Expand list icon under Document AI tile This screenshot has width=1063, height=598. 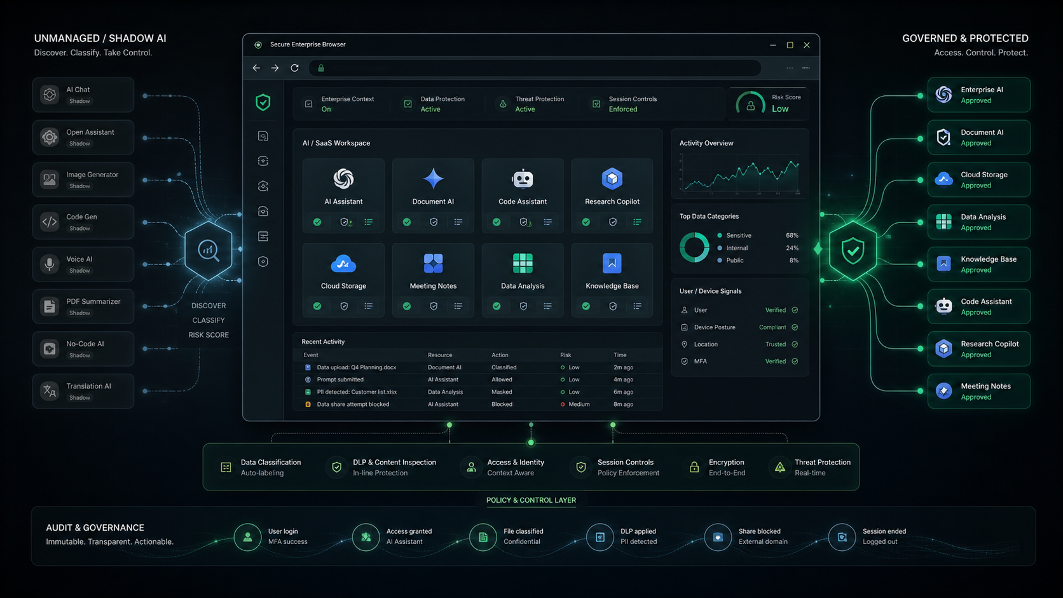click(458, 222)
